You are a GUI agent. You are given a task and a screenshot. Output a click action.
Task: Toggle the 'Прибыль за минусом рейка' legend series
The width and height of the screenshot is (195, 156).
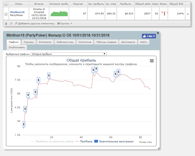tap(52, 142)
